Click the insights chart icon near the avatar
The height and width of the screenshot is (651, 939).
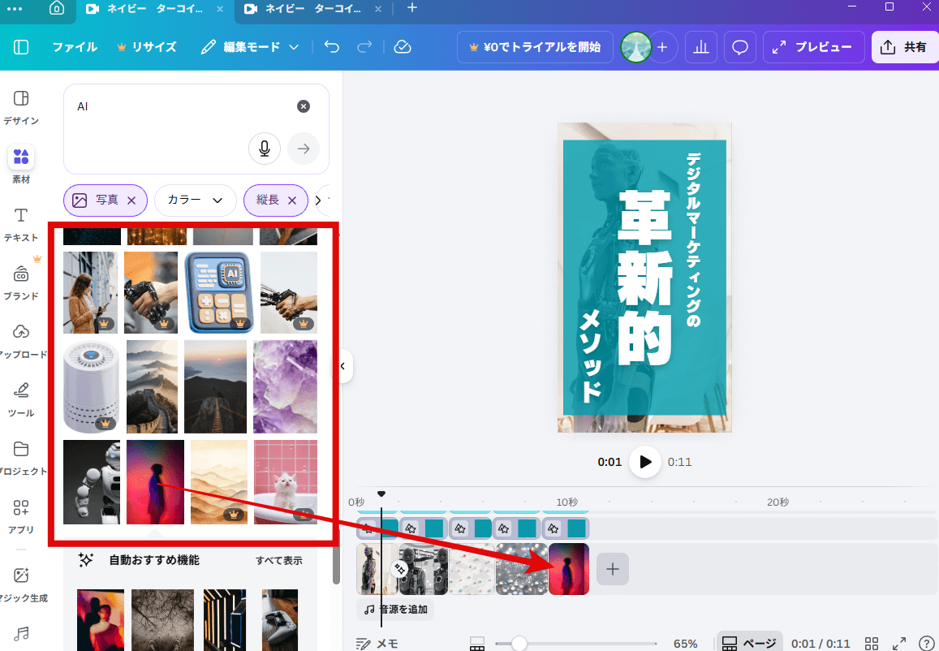[x=701, y=47]
